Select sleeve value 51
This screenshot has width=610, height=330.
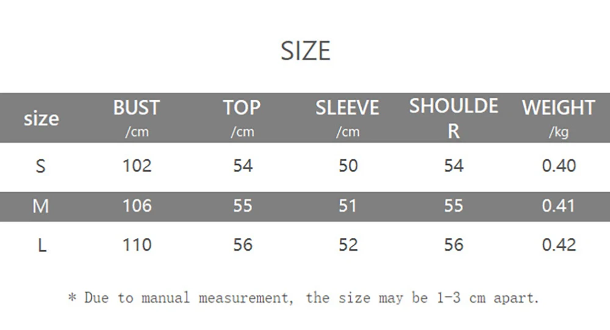coord(348,206)
